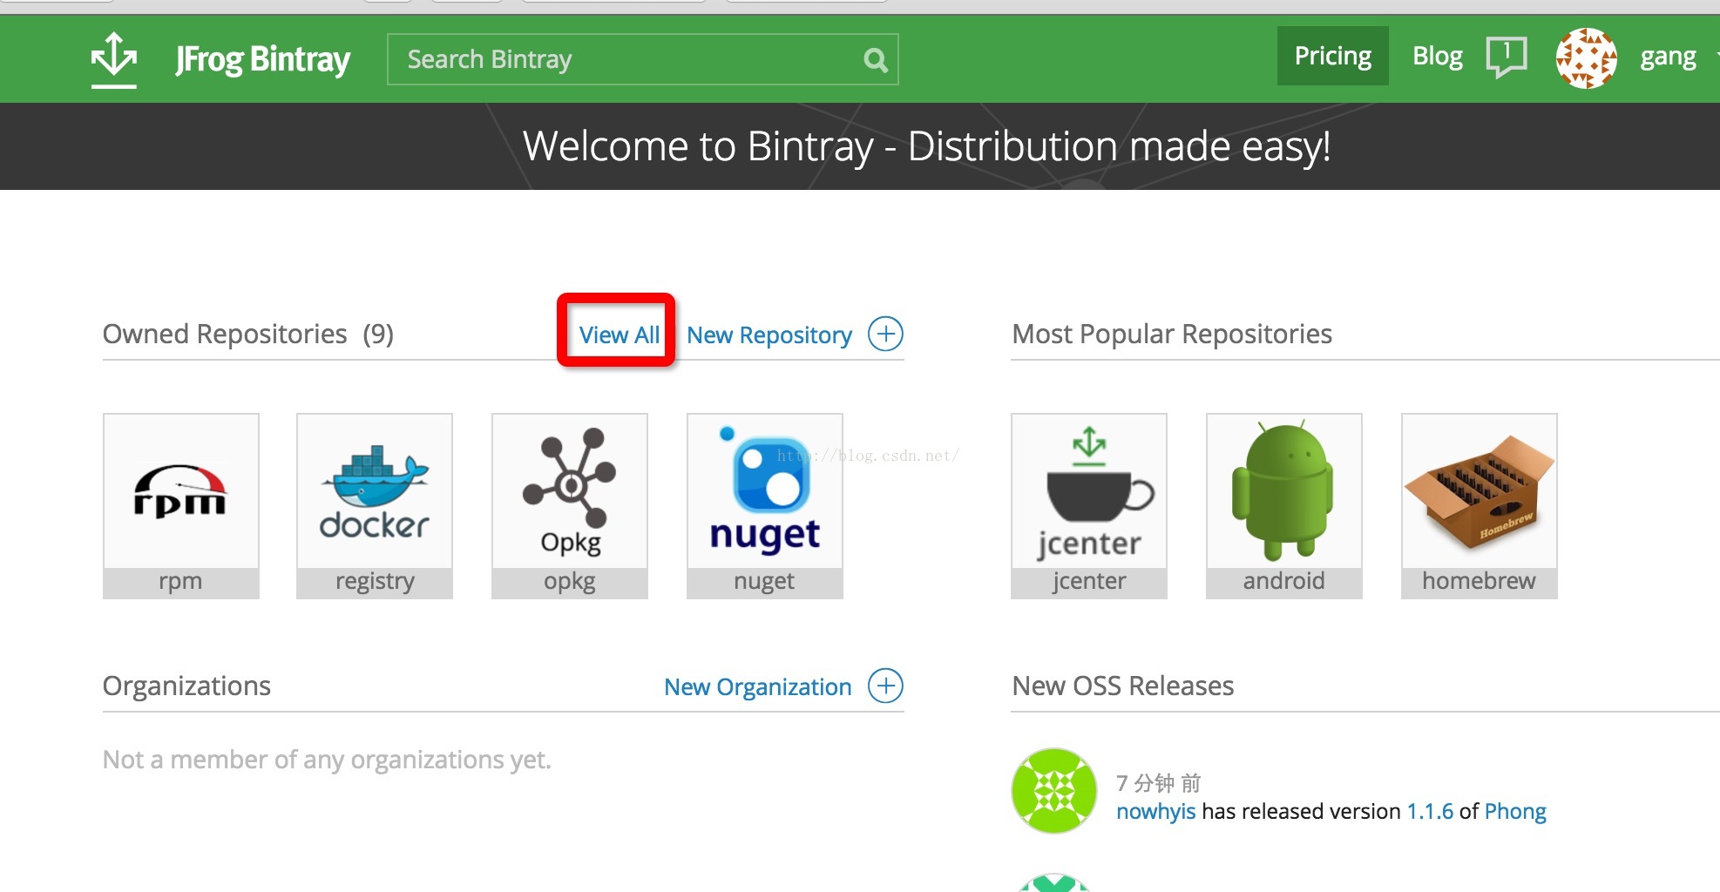The image size is (1720, 892).
Task: Select the Owned Repositories (9) heading
Action: coord(248,334)
